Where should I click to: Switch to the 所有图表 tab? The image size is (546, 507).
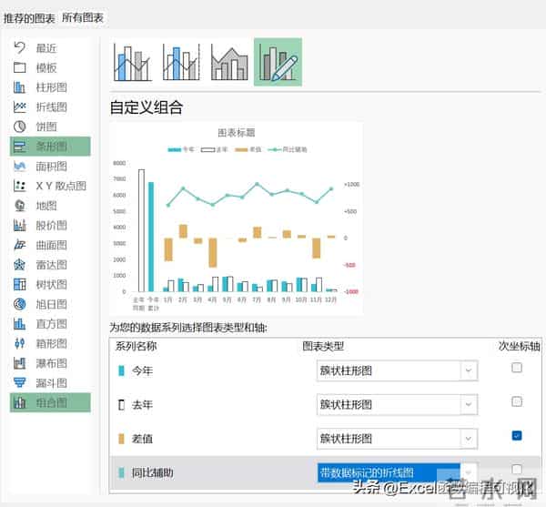tap(83, 18)
